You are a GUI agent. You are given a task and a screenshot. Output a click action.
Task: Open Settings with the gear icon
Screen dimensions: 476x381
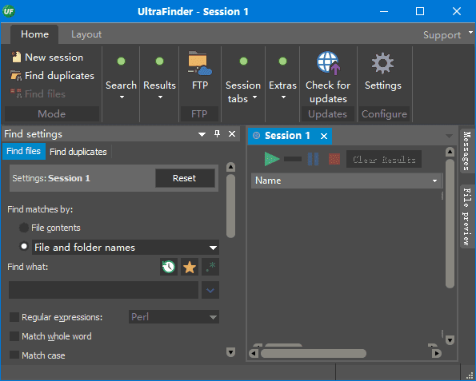pos(382,63)
